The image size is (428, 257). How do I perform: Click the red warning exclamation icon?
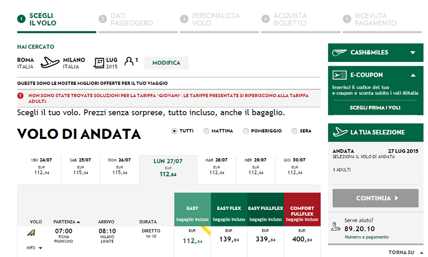[x=20, y=96]
